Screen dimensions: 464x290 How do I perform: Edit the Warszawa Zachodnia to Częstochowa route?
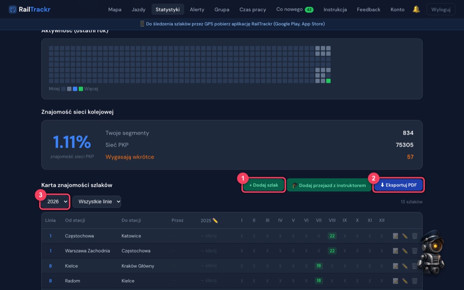tap(405, 251)
